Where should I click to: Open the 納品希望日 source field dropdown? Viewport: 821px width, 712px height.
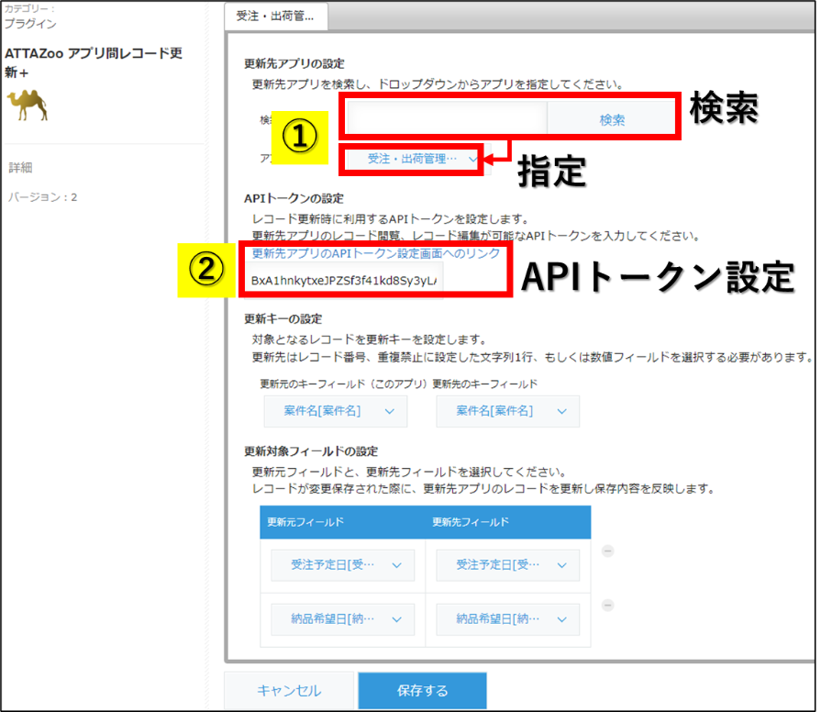342,619
